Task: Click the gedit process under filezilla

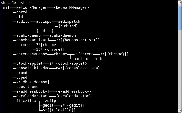Action: click(x=48, y=105)
